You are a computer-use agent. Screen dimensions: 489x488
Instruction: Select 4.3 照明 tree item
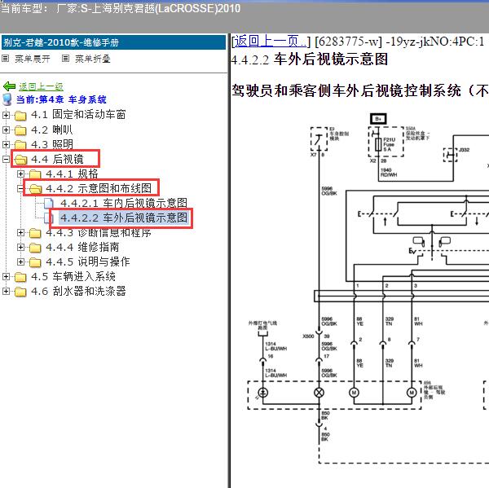point(52,144)
